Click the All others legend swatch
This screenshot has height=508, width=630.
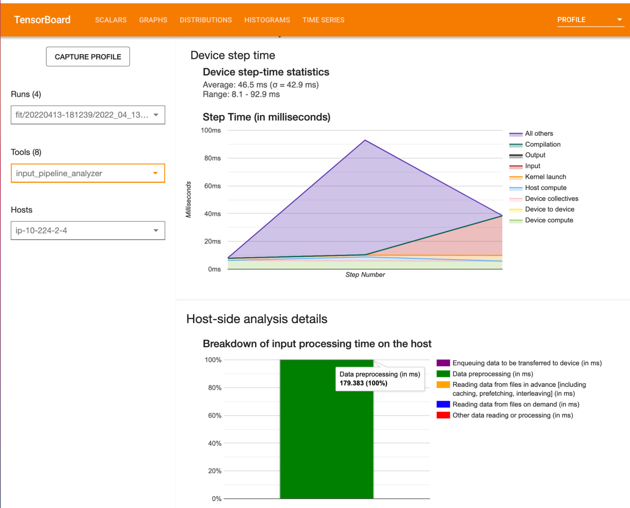(x=516, y=134)
